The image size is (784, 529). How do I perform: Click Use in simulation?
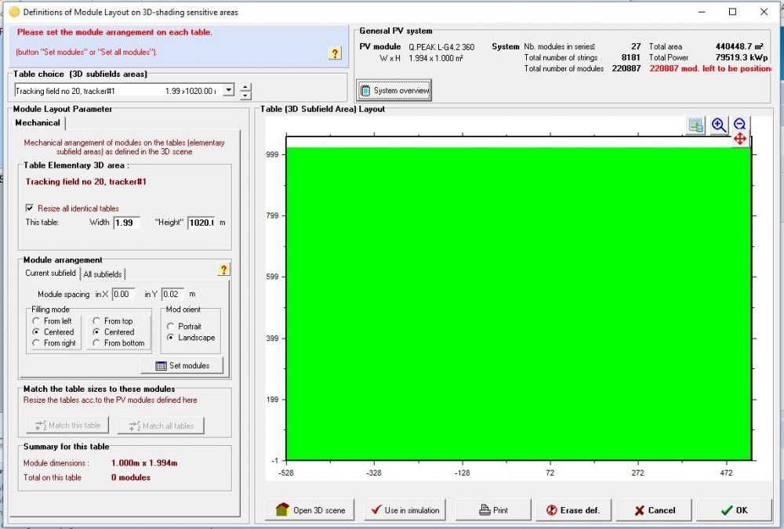click(x=405, y=509)
